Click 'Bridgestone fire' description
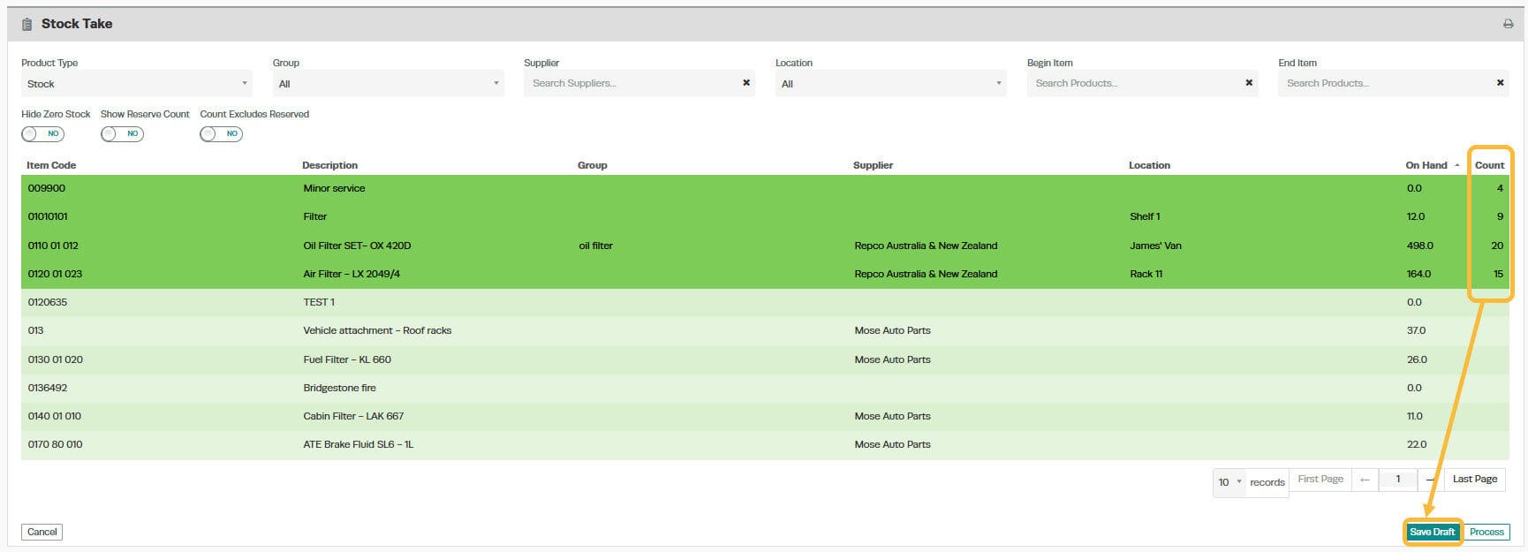Viewport: 1528px width, 552px height. coord(339,388)
